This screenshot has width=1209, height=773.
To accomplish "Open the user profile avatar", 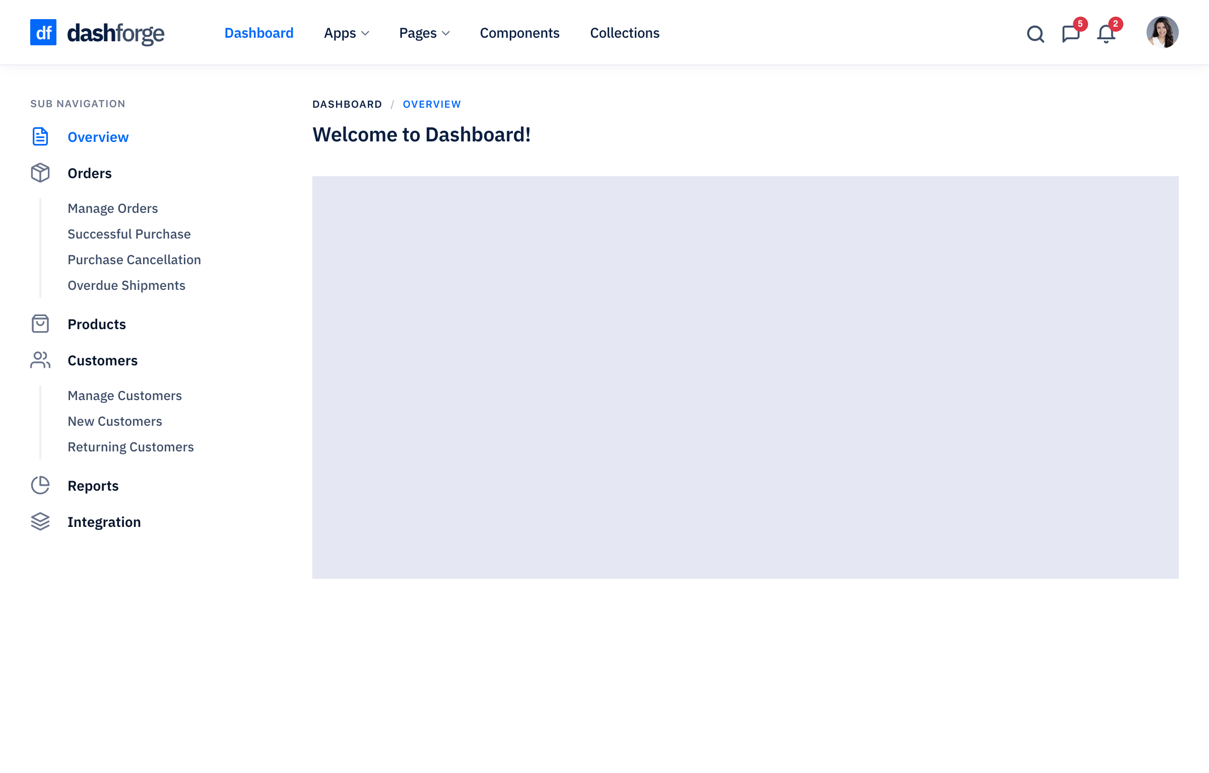I will pos(1162,32).
